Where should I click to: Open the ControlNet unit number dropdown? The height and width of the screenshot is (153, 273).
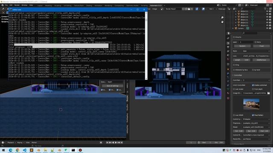pos(256,80)
